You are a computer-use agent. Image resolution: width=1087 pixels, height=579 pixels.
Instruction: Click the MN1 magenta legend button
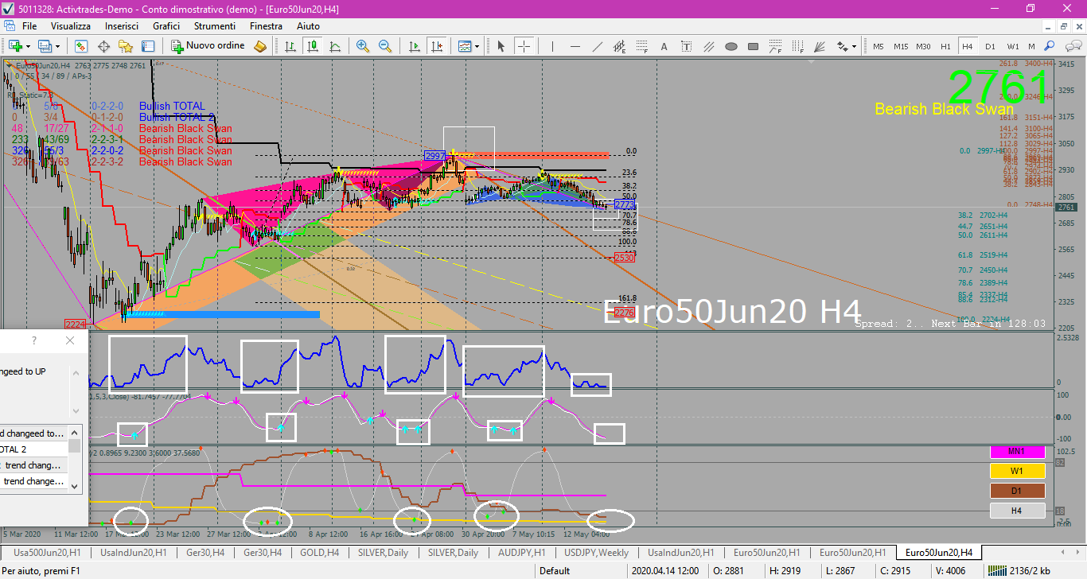[1016, 452]
